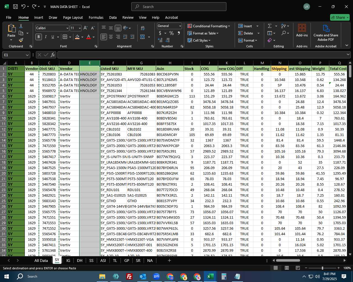Screen dimensions: 353x282
Task: Toggle Middle Align vertical alignment
Action: [111, 28]
